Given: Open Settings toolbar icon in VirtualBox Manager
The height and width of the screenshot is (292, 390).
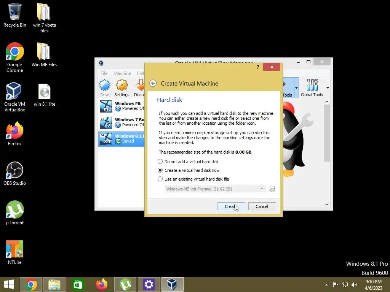Looking at the screenshot, I should [x=121, y=88].
